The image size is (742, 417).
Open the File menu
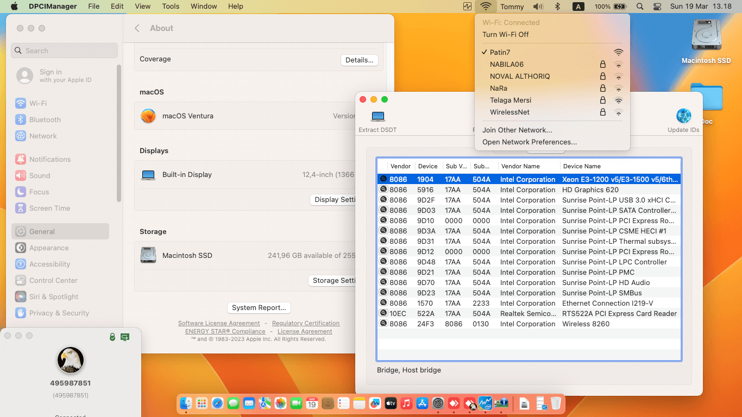[x=94, y=7]
